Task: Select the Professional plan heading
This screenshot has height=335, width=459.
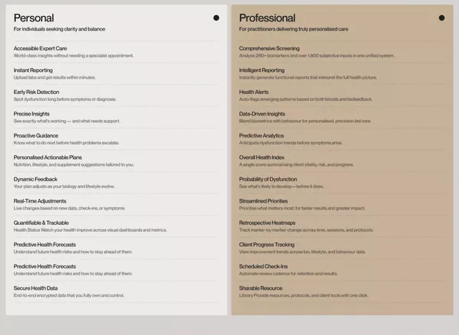Action: (267, 18)
